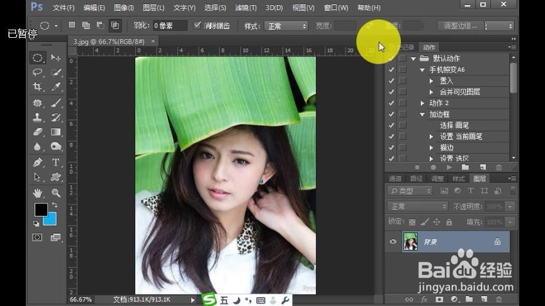Image resolution: width=545 pixels, height=306 pixels.
Task: Select the Elliptical Marquee tool
Action: pyautogui.click(x=38, y=58)
